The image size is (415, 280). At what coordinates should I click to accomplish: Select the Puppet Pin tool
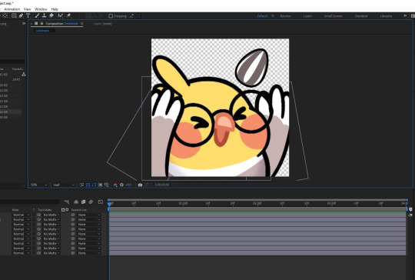(x=68, y=16)
